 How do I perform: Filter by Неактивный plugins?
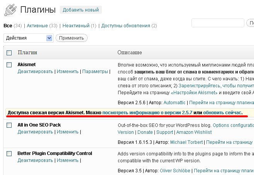point(76,26)
